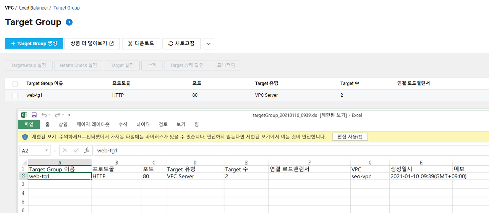Open the 데이터 ribbon tab
This screenshot has width=489, height=213.
pyautogui.click(x=143, y=125)
